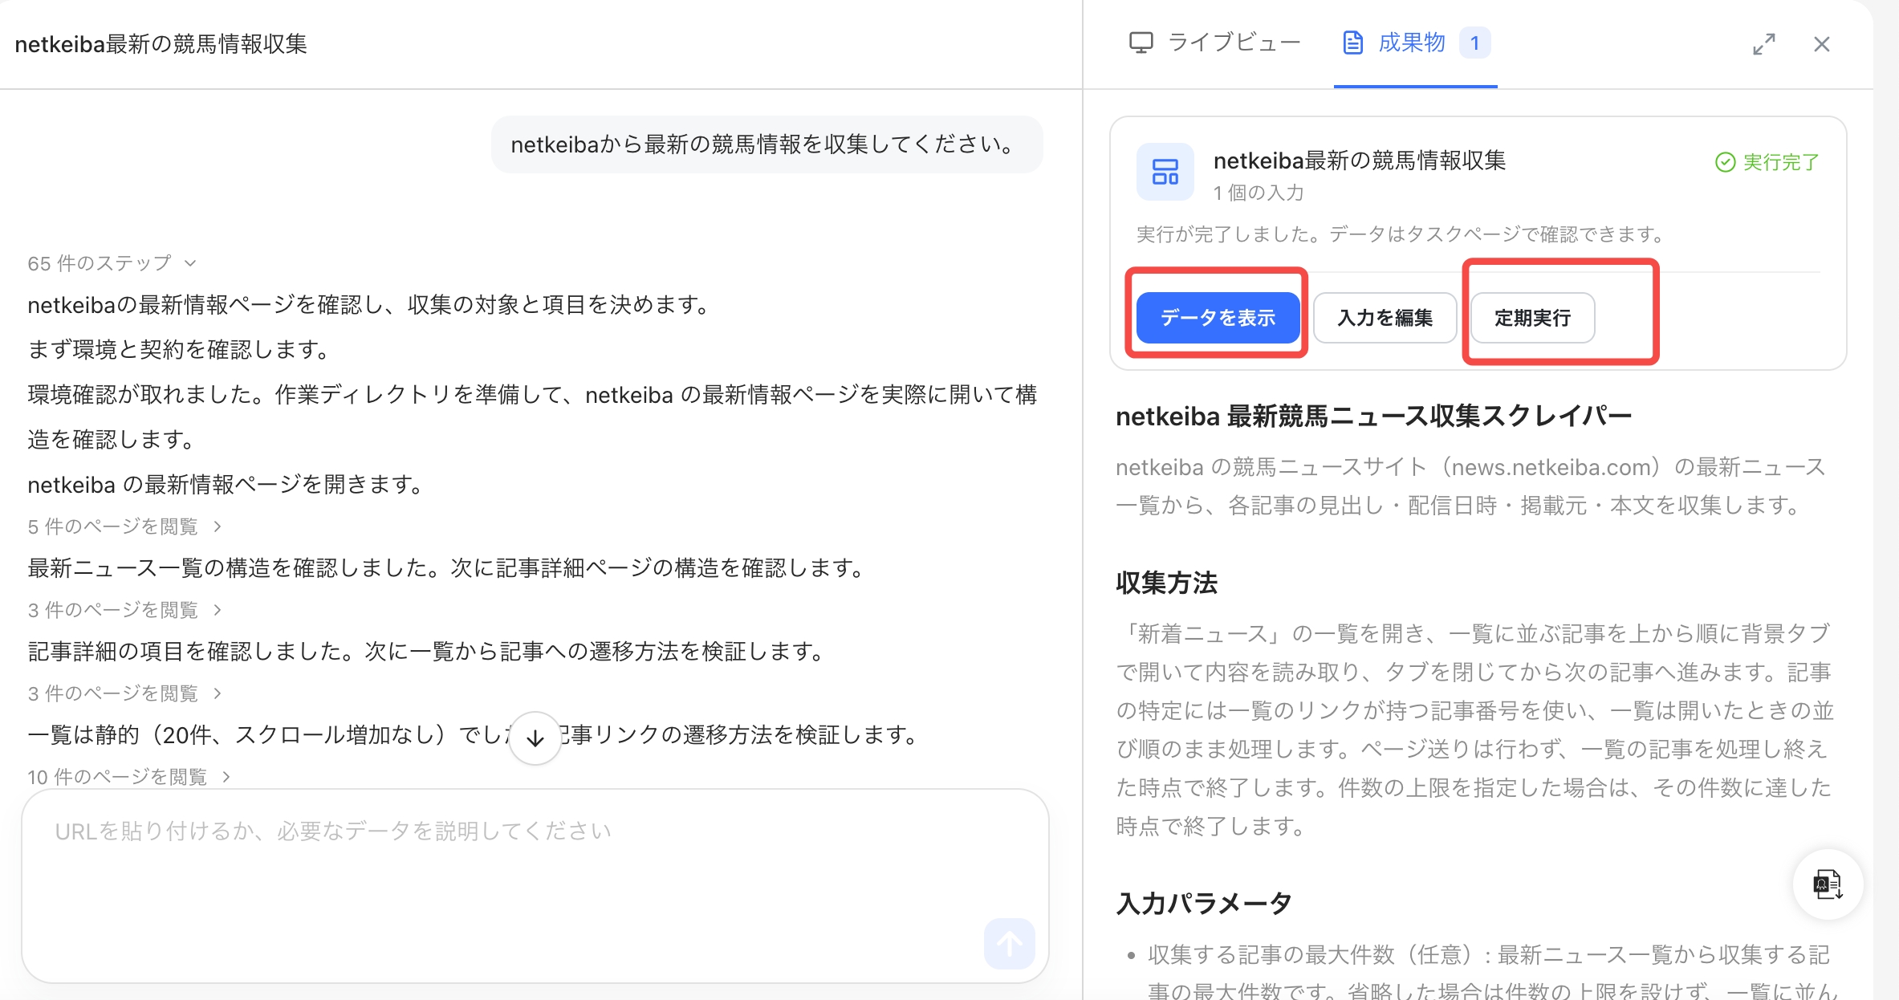Viewport: 1899px width, 1000px height.
Task: Switch to the ライブビュー tab
Action: 1214,43
